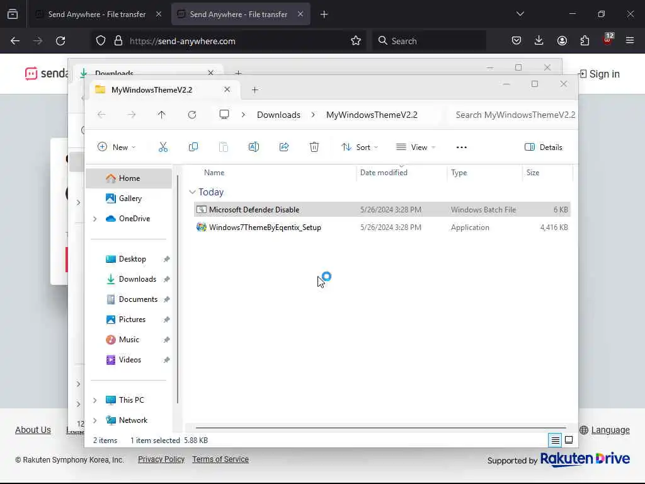Click the Copy icon in Explorer toolbar
645x484 pixels.
click(193, 147)
